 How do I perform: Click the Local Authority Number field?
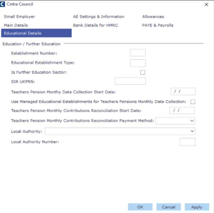pyautogui.click(x=187, y=142)
